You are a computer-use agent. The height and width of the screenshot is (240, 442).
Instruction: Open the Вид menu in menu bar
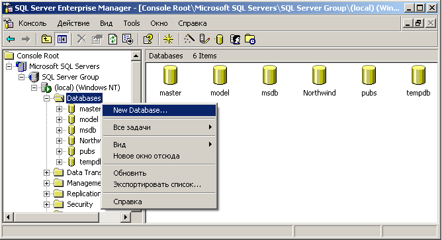click(x=107, y=23)
